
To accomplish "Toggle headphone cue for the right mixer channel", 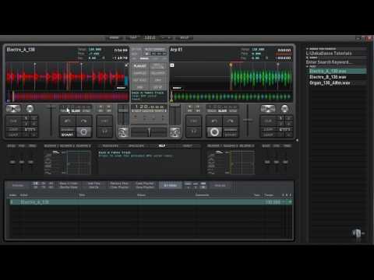I will [x=175, y=132].
